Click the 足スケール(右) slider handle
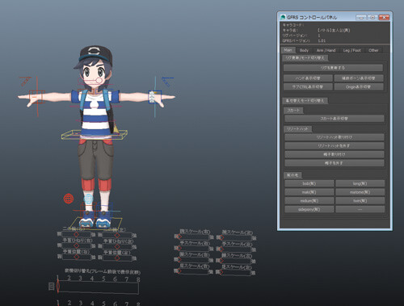Screen dimensions: 404x306 point(179,271)
